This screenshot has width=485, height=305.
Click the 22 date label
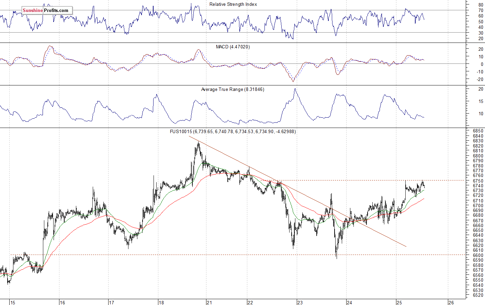coord(250,303)
